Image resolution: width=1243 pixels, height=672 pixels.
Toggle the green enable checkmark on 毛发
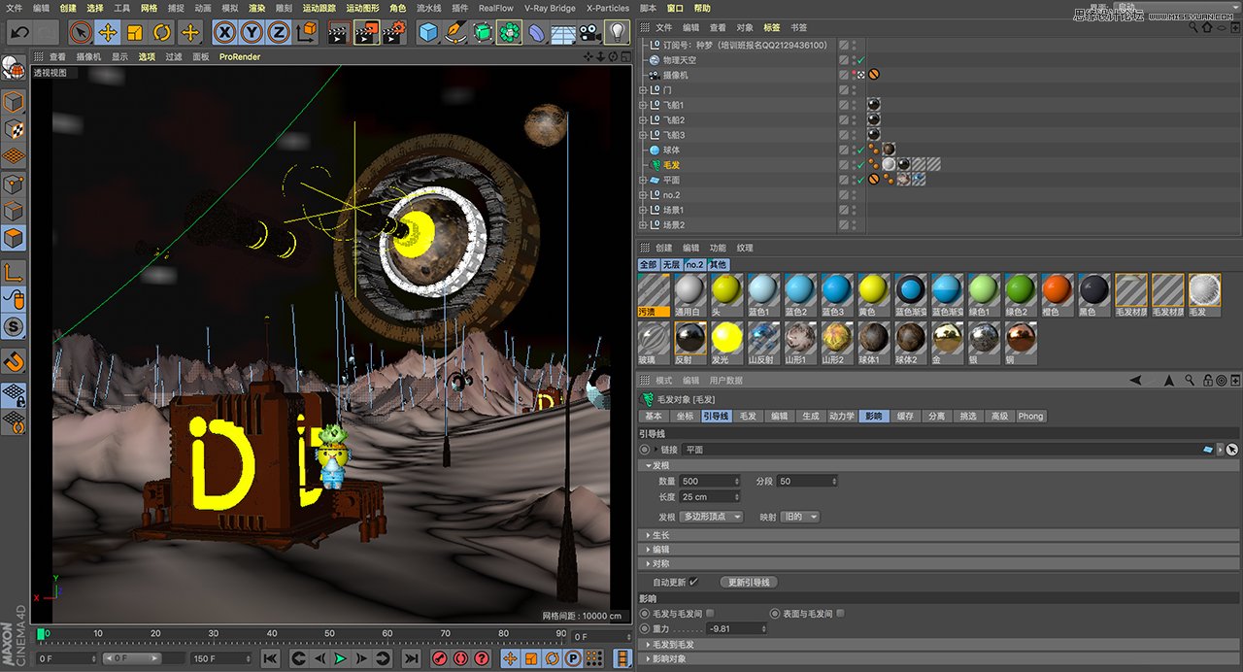click(x=860, y=165)
